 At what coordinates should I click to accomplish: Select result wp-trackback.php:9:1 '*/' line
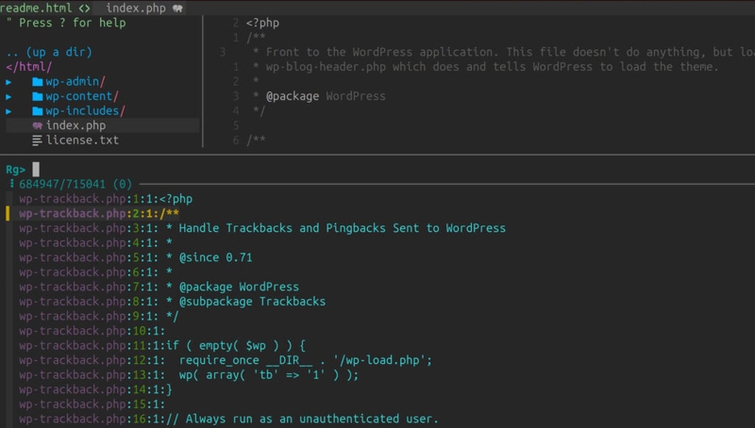(99, 317)
